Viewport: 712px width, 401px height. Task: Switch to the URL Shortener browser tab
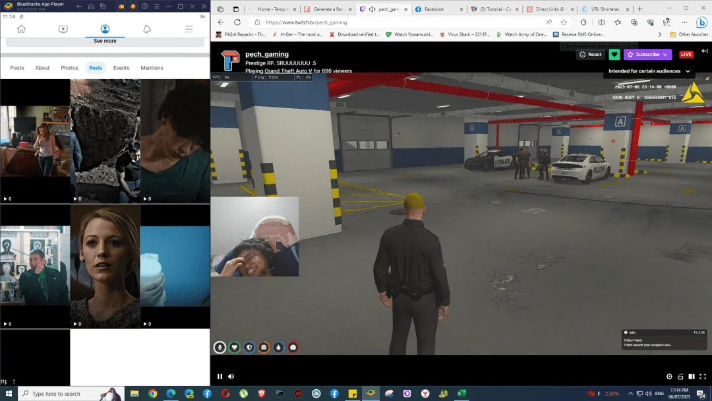606,9
